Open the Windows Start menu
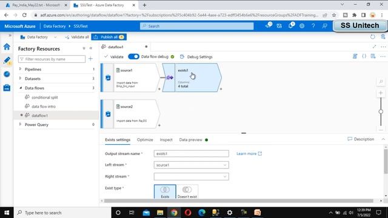Screen dimensions: 388x218 [x=7, y=213]
